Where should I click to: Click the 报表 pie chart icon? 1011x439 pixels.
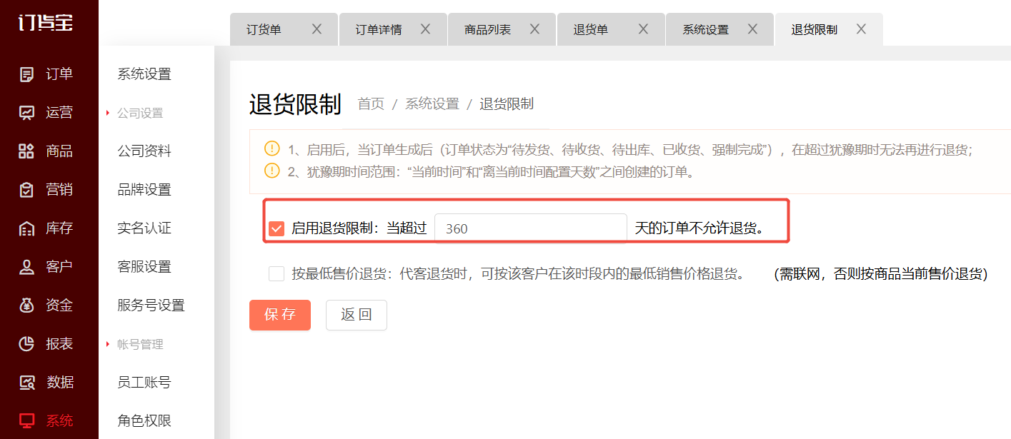(x=26, y=344)
